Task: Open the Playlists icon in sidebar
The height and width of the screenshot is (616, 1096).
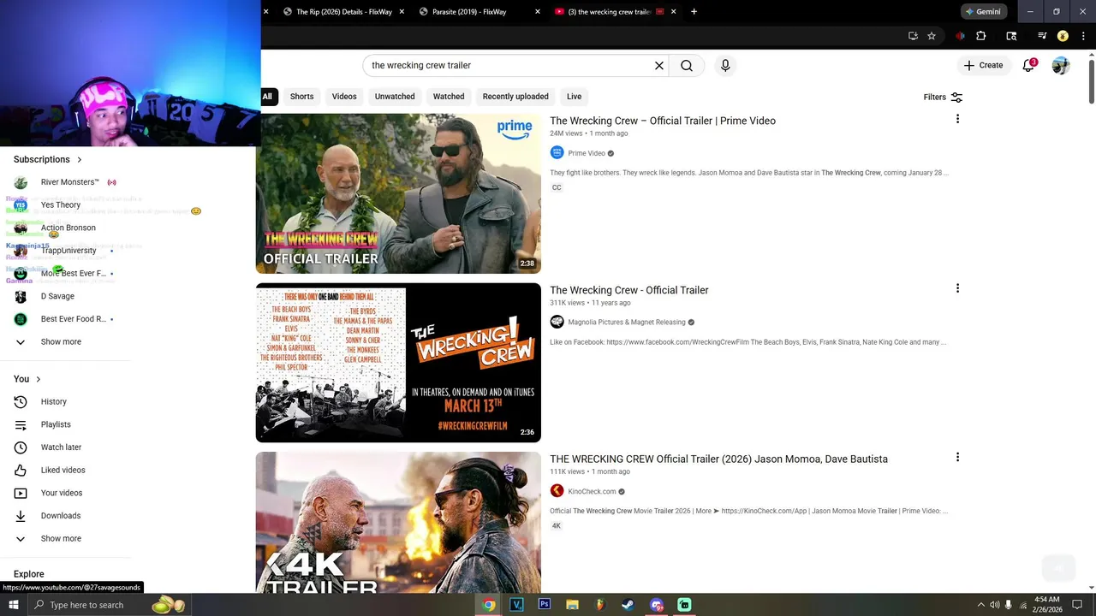Action: pyautogui.click(x=21, y=424)
